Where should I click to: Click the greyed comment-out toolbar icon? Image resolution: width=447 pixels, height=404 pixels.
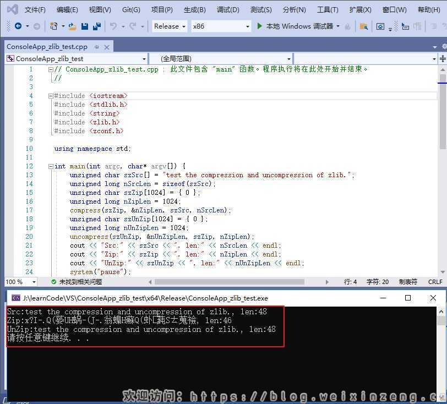pos(417,26)
